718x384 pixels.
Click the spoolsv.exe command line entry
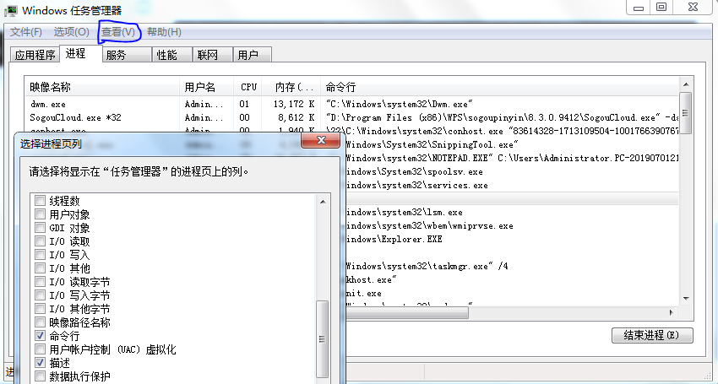click(x=415, y=171)
